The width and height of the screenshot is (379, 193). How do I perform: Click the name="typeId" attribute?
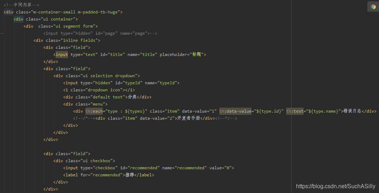tap(161, 83)
